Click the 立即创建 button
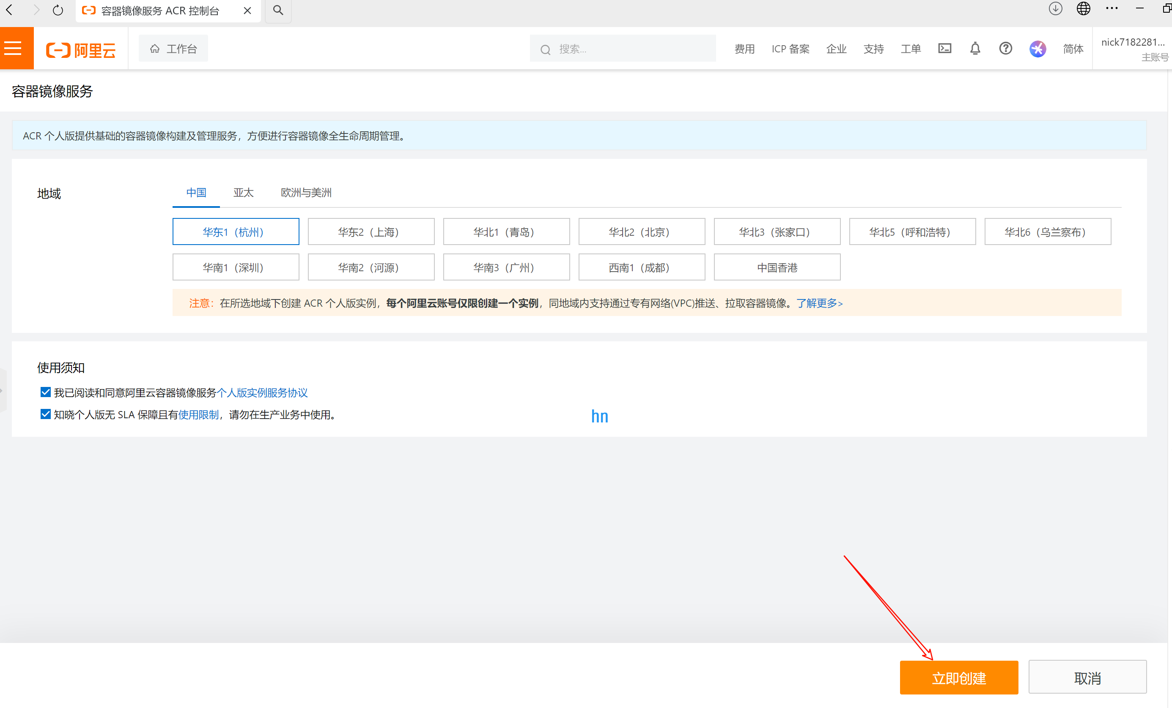The height and width of the screenshot is (708, 1172). pos(958,678)
